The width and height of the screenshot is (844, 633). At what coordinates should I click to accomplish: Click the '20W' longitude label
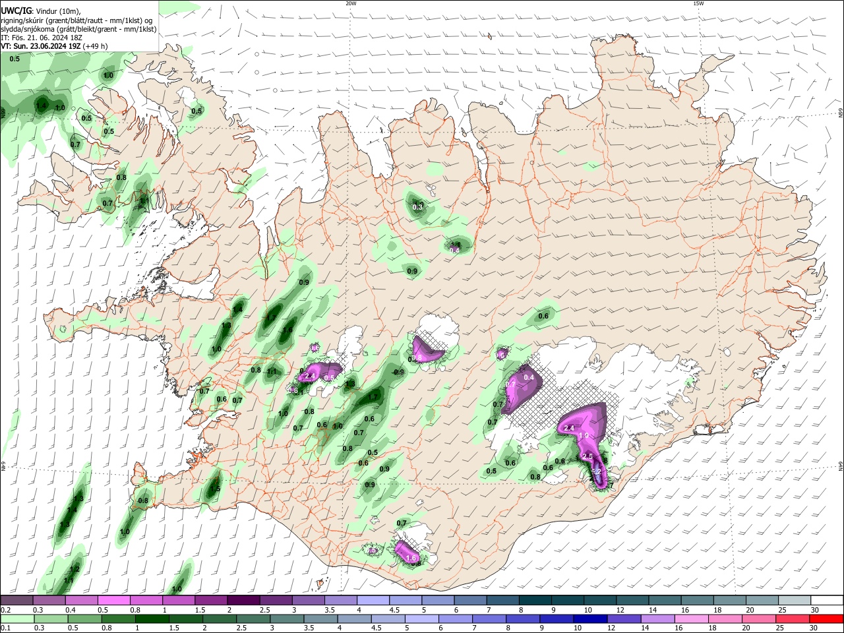[x=351, y=3]
